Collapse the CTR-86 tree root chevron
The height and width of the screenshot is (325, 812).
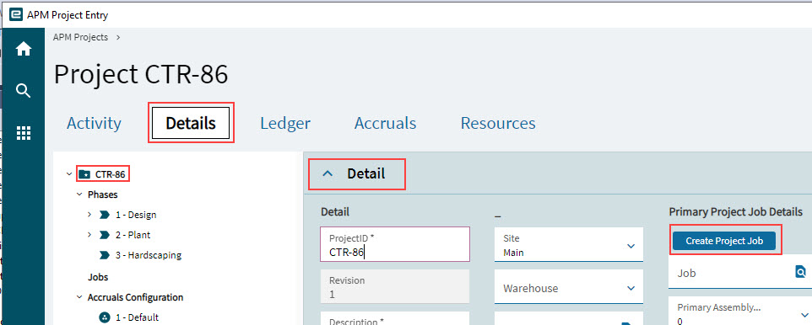tap(69, 174)
